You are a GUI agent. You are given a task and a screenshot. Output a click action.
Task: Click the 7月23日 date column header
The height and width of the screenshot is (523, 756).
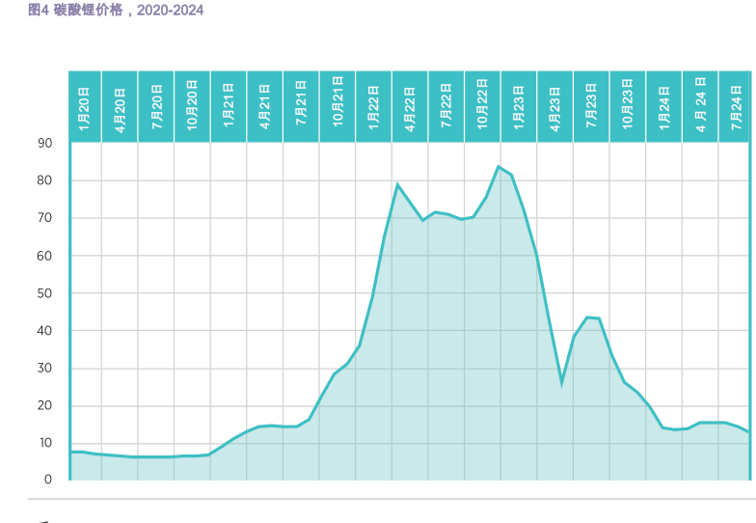click(x=591, y=106)
